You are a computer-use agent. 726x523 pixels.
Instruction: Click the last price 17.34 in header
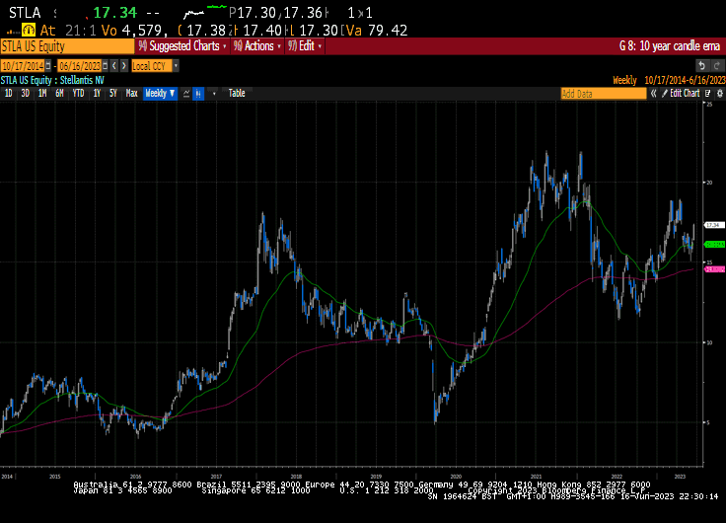[x=115, y=13]
